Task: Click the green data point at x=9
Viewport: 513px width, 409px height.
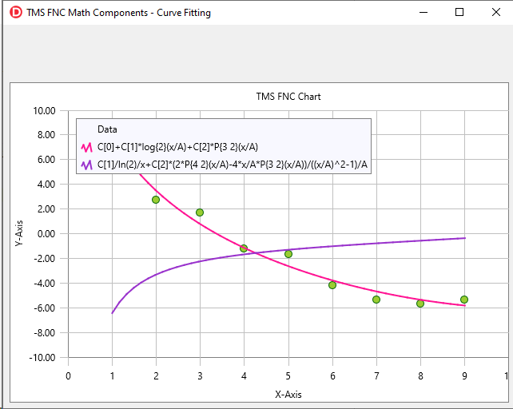Action: point(464,300)
